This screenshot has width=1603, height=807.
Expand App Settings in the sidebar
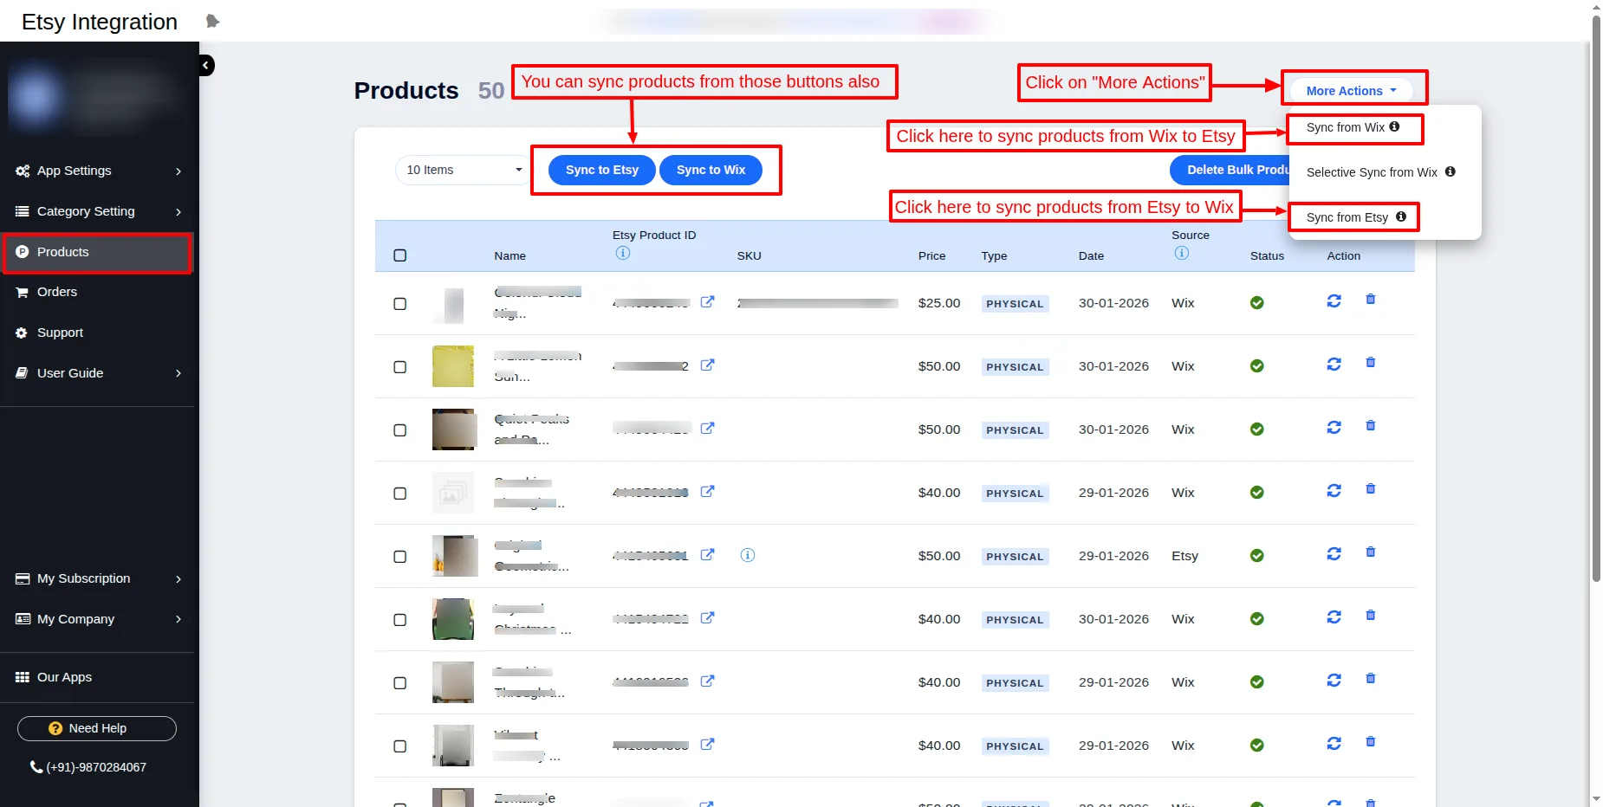98,171
